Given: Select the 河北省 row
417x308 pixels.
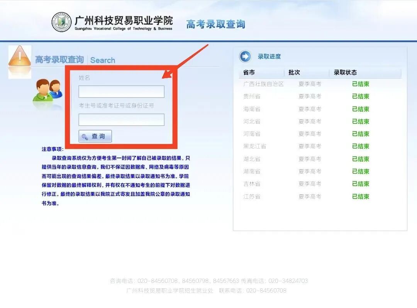Looking at the screenshot, I should pos(320,121).
